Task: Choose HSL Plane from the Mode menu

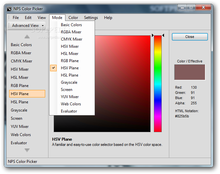Action: point(72,75)
